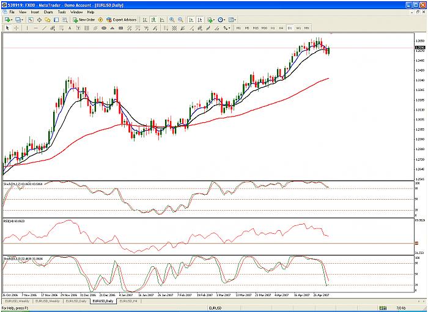The image size is (428, 312).
Task: Switch timeframe to H1
Action: pyautogui.click(x=273, y=28)
